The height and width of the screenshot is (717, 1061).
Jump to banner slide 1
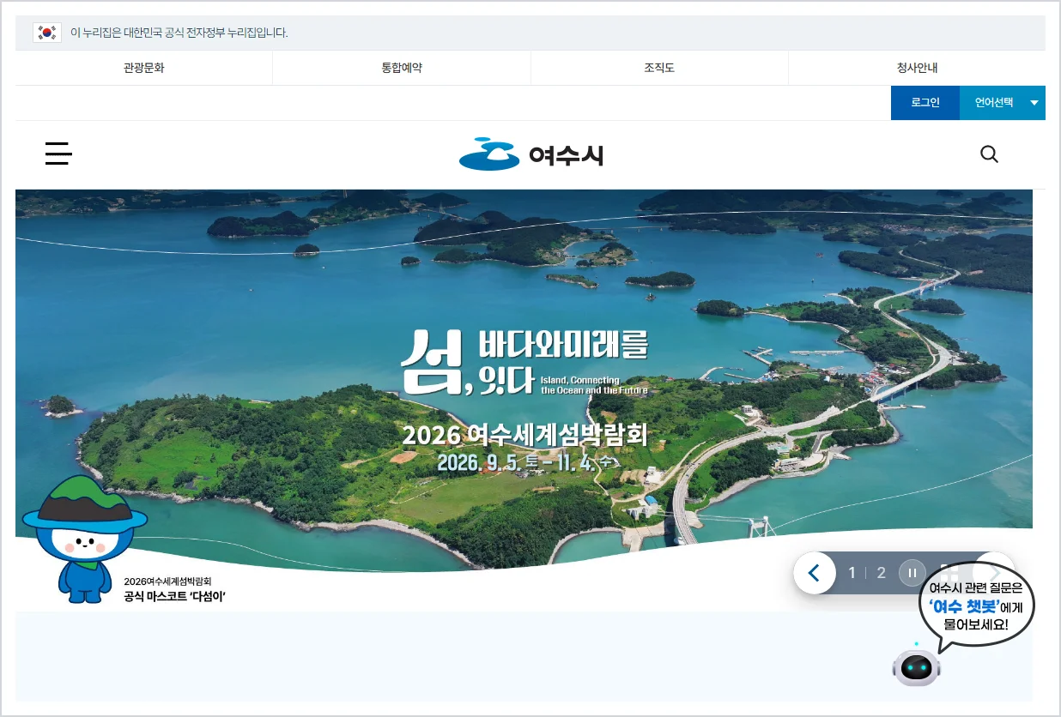click(x=852, y=573)
